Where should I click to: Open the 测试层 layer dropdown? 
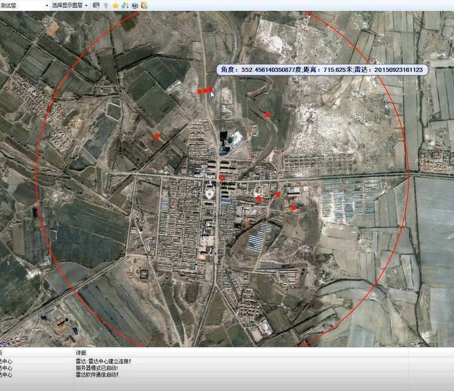pyautogui.click(x=47, y=5)
